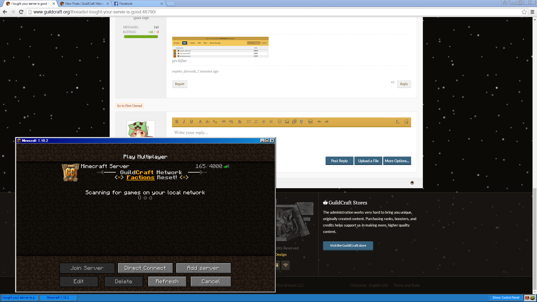Open the Go to First Unread link
The height and width of the screenshot is (302, 537).
129,106
